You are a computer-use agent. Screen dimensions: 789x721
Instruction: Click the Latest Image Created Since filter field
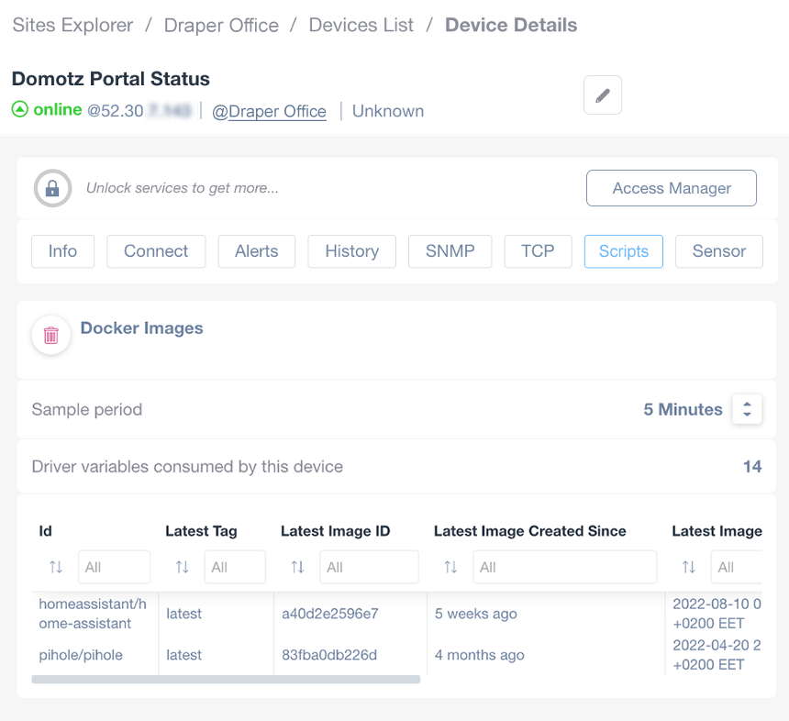[564, 567]
